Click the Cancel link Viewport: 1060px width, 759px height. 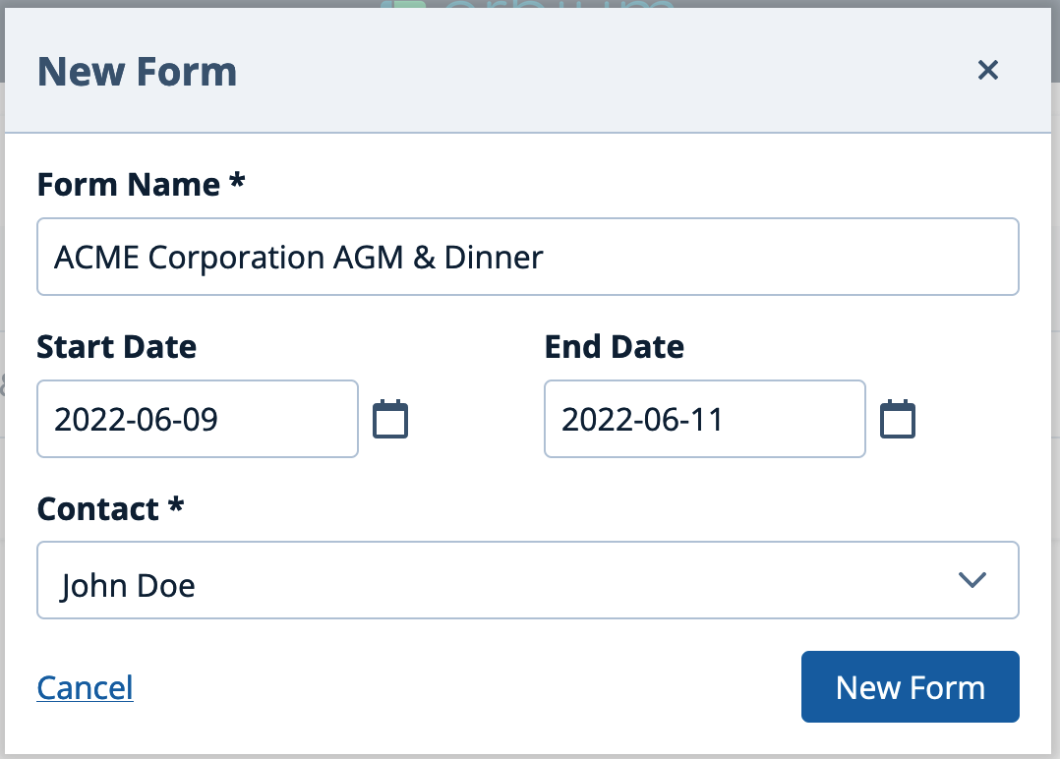[x=85, y=687]
